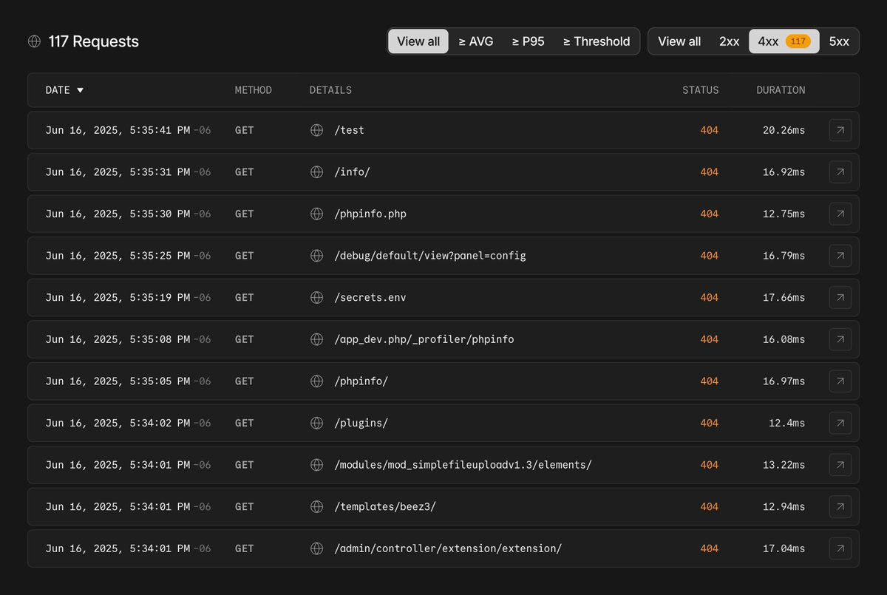
Task: Click the DURATION column header
Action: click(x=781, y=90)
